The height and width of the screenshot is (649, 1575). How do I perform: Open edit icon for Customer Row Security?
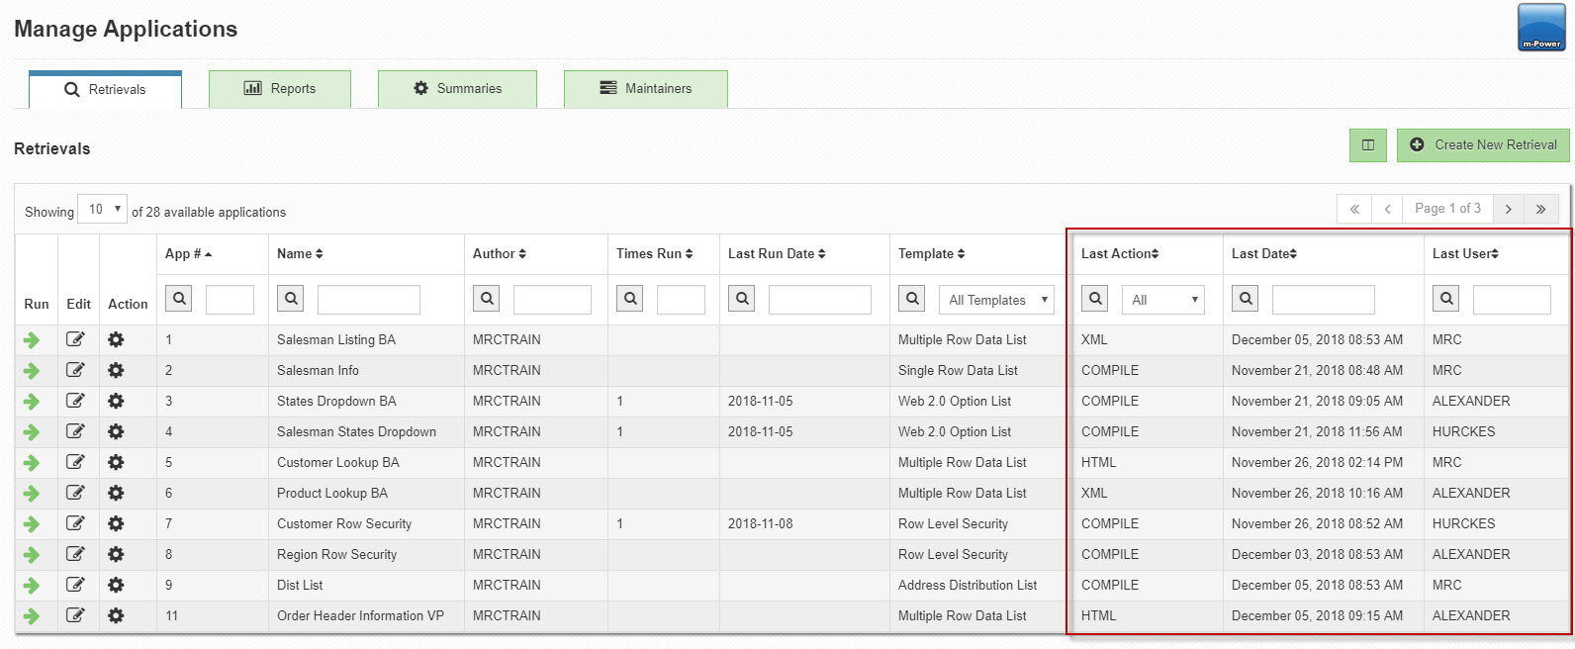(x=75, y=524)
